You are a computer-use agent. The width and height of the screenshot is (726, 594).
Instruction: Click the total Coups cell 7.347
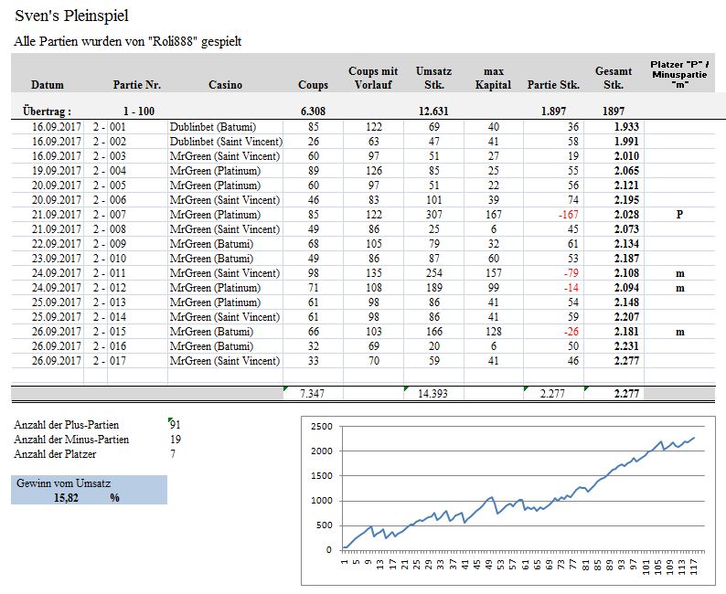[314, 393]
